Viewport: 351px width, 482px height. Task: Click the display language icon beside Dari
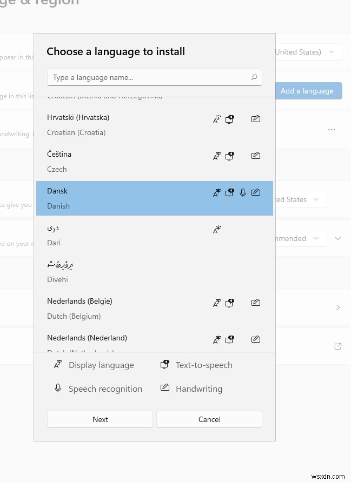[x=217, y=230]
